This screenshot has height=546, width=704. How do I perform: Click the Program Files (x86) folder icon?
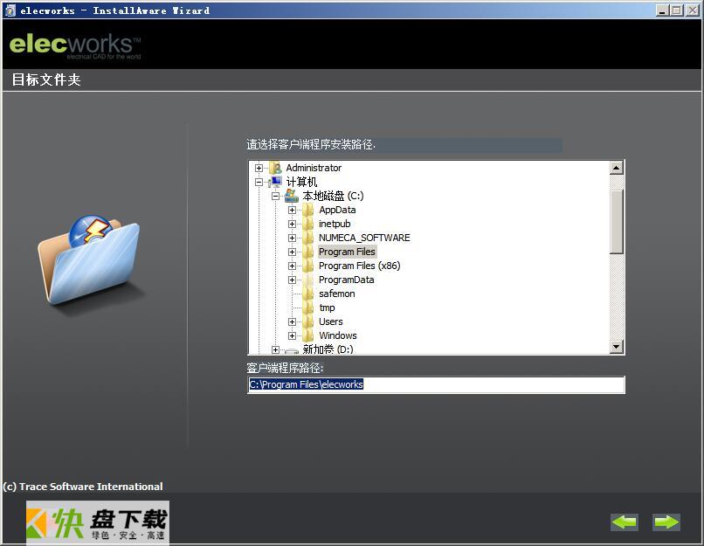point(308,266)
